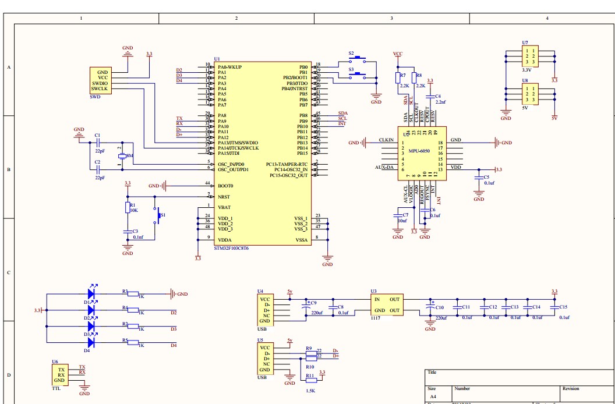
Task: Select the D1 LED symbol
Action: [92, 293]
